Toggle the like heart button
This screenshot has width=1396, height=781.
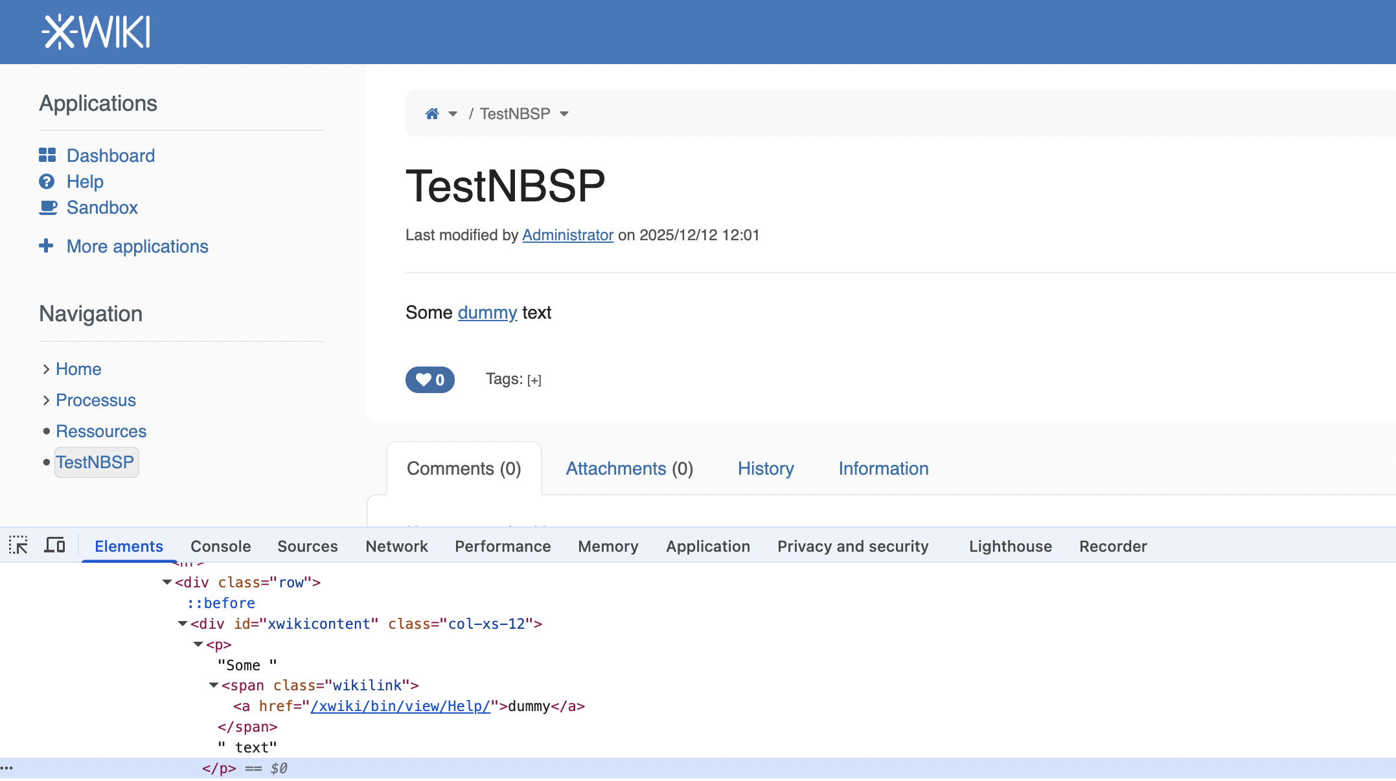(429, 379)
